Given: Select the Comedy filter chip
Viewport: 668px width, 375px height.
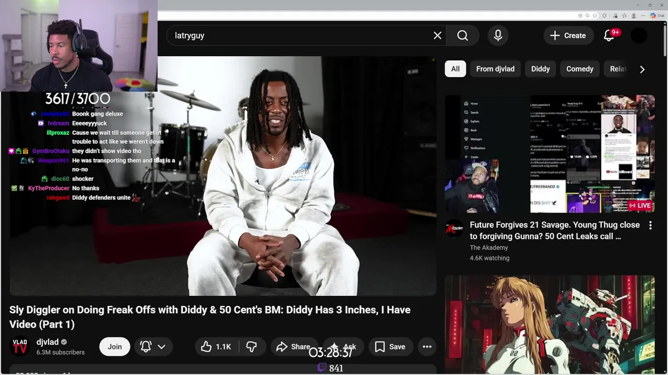Looking at the screenshot, I should [580, 69].
